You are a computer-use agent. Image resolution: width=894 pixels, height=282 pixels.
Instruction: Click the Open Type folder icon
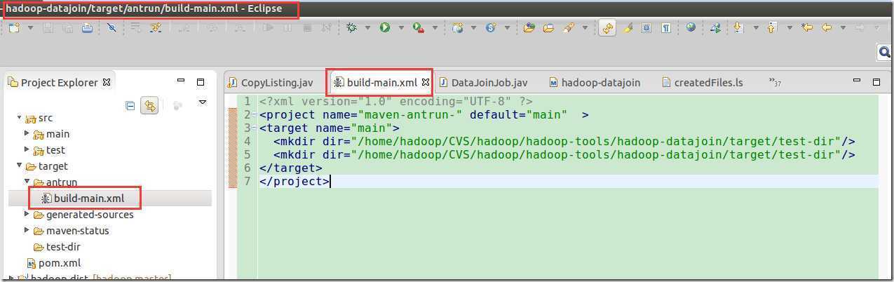tap(529, 28)
